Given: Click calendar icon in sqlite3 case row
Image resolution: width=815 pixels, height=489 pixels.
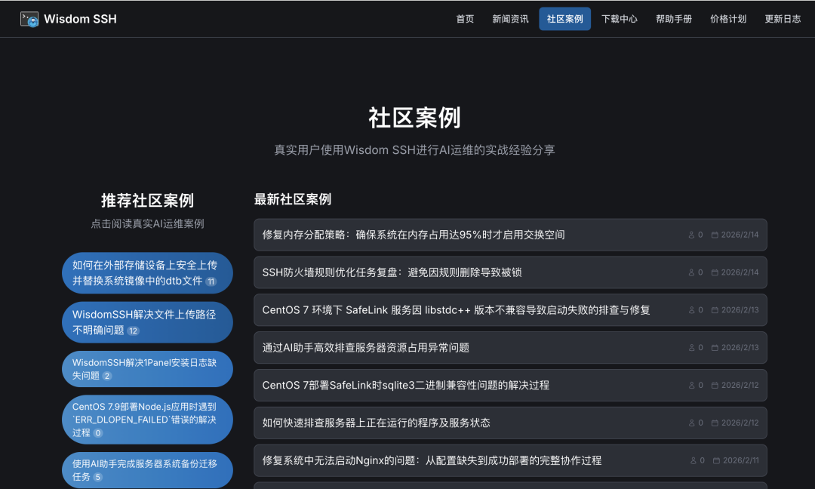Looking at the screenshot, I should click(715, 386).
